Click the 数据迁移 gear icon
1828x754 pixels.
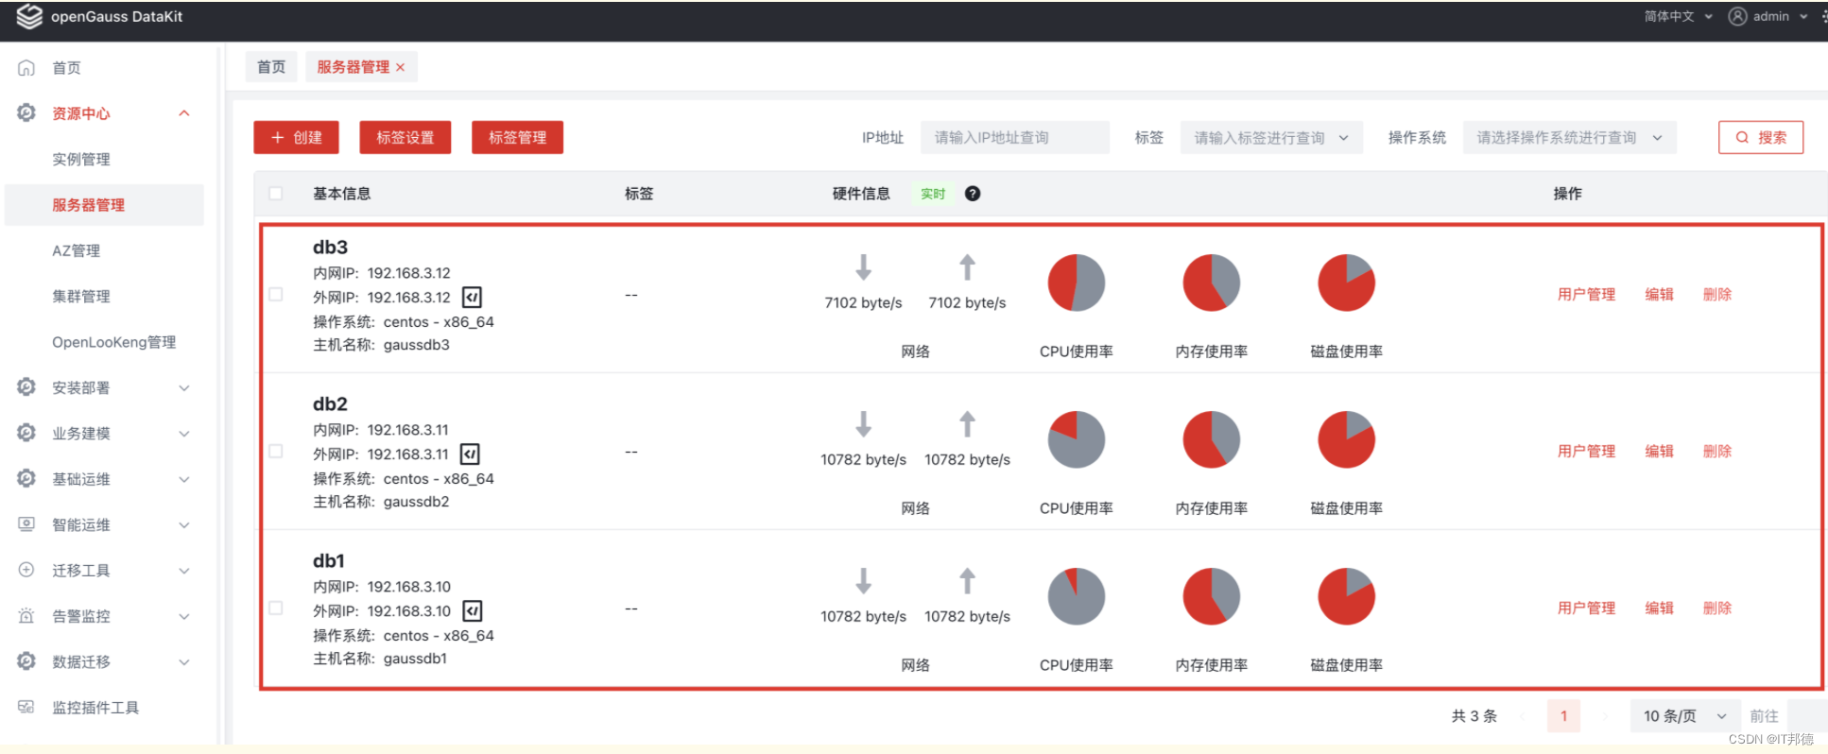pyautogui.click(x=26, y=660)
